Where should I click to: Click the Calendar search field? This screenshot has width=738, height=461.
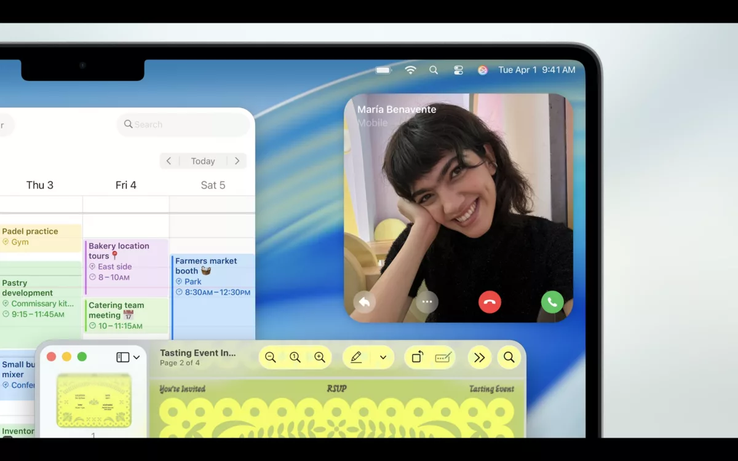pos(184,124)
